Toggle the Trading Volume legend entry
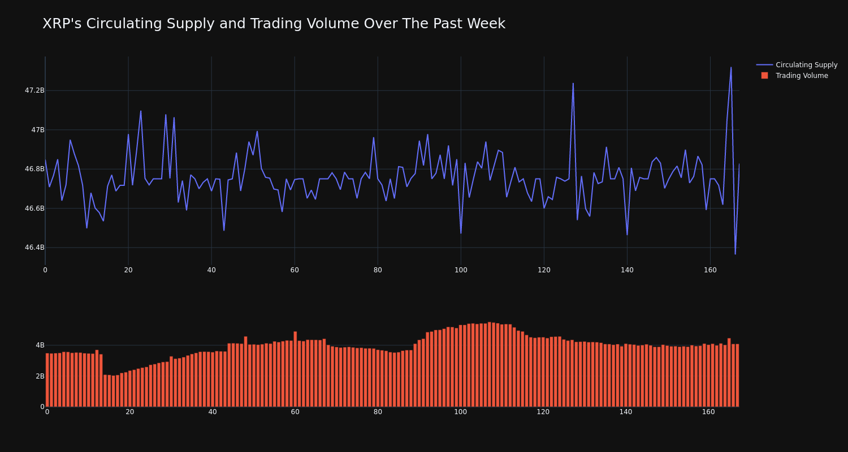The width and height of the screenshot is (848, 452). [x=794, y=76]
